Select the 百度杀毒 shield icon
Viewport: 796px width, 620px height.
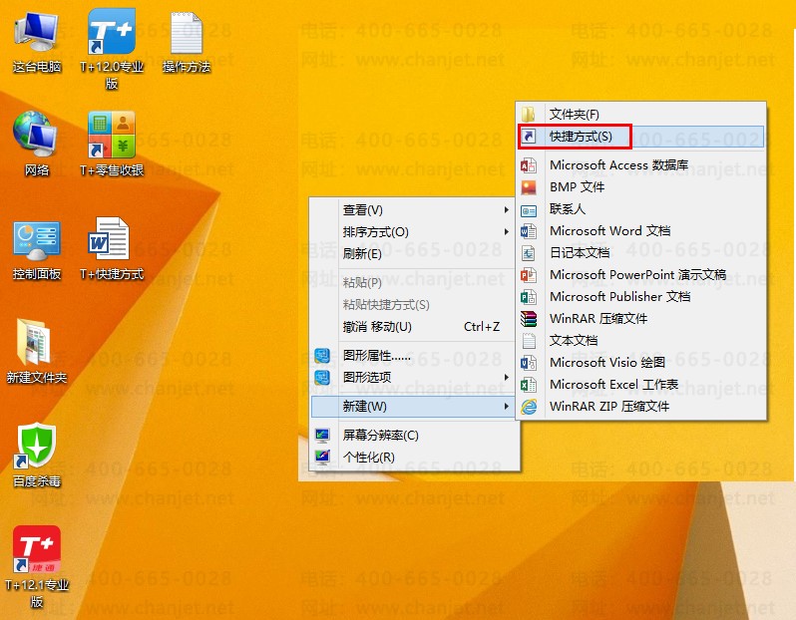pos(36,445)
